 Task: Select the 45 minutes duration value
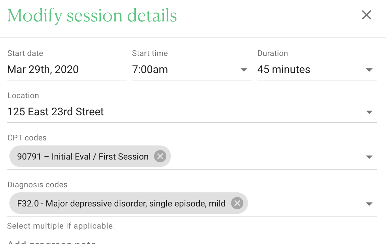click(x=283, y=70)
